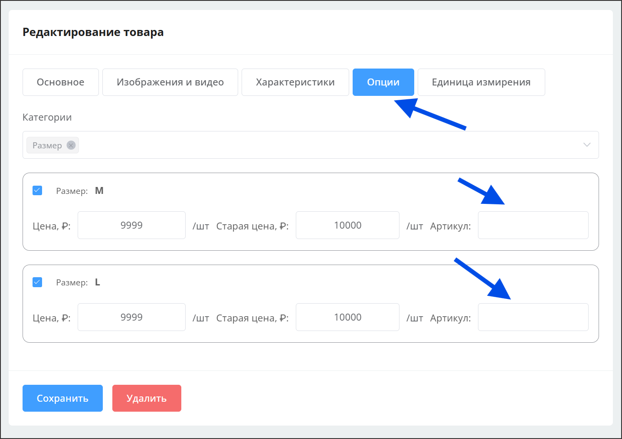The height and width of the screenshot is (439, 622).
Task: Uncheck the Размер L option checkbox
Action: 37,282
